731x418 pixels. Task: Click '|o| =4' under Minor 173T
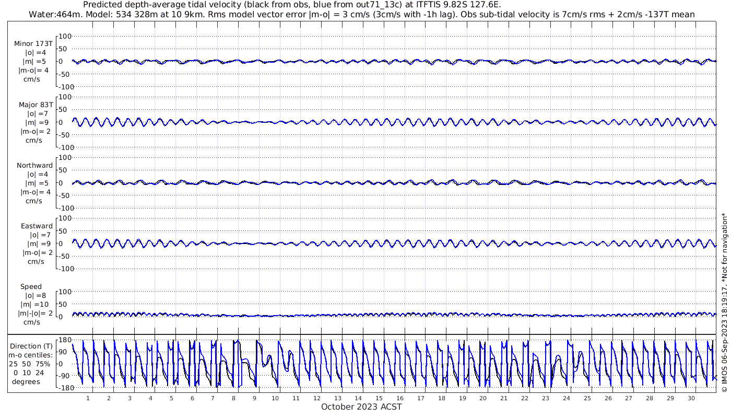[36, 53]
